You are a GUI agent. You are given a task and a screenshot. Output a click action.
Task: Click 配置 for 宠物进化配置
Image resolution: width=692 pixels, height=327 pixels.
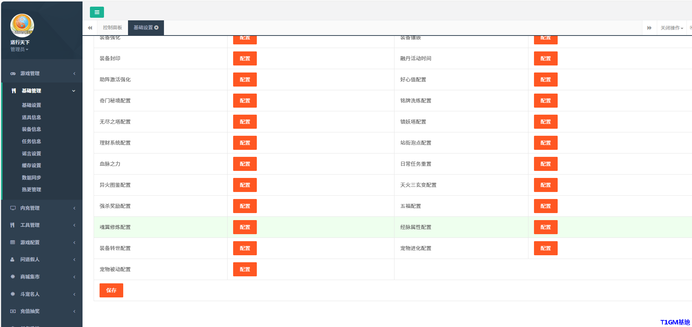(546, 248)
